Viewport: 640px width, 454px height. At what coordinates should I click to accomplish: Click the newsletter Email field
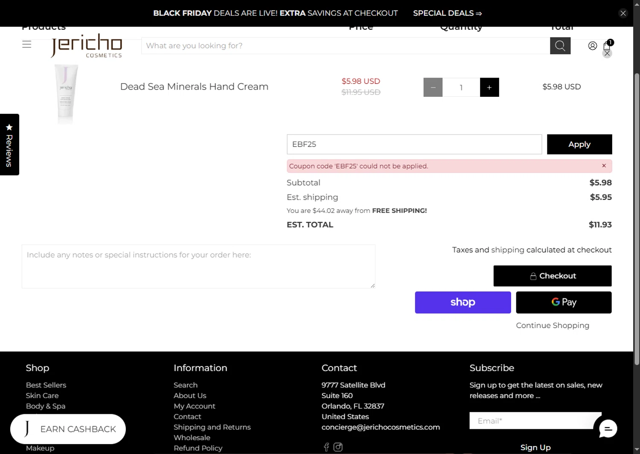pos(535,421)
